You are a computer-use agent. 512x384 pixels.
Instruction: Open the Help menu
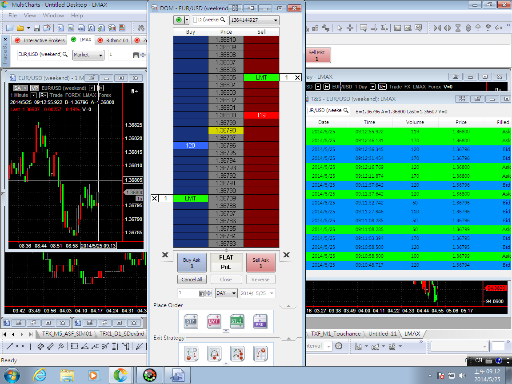[77, 16]
